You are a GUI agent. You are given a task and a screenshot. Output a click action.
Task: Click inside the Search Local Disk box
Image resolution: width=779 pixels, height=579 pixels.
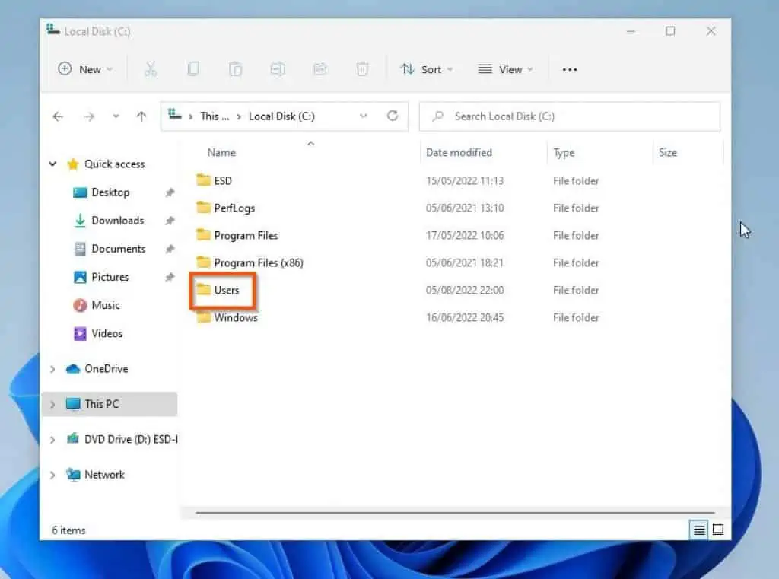tap(569, 116)
